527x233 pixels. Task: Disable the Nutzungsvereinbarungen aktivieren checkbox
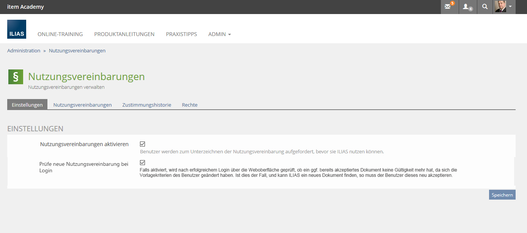coord(143,143)
